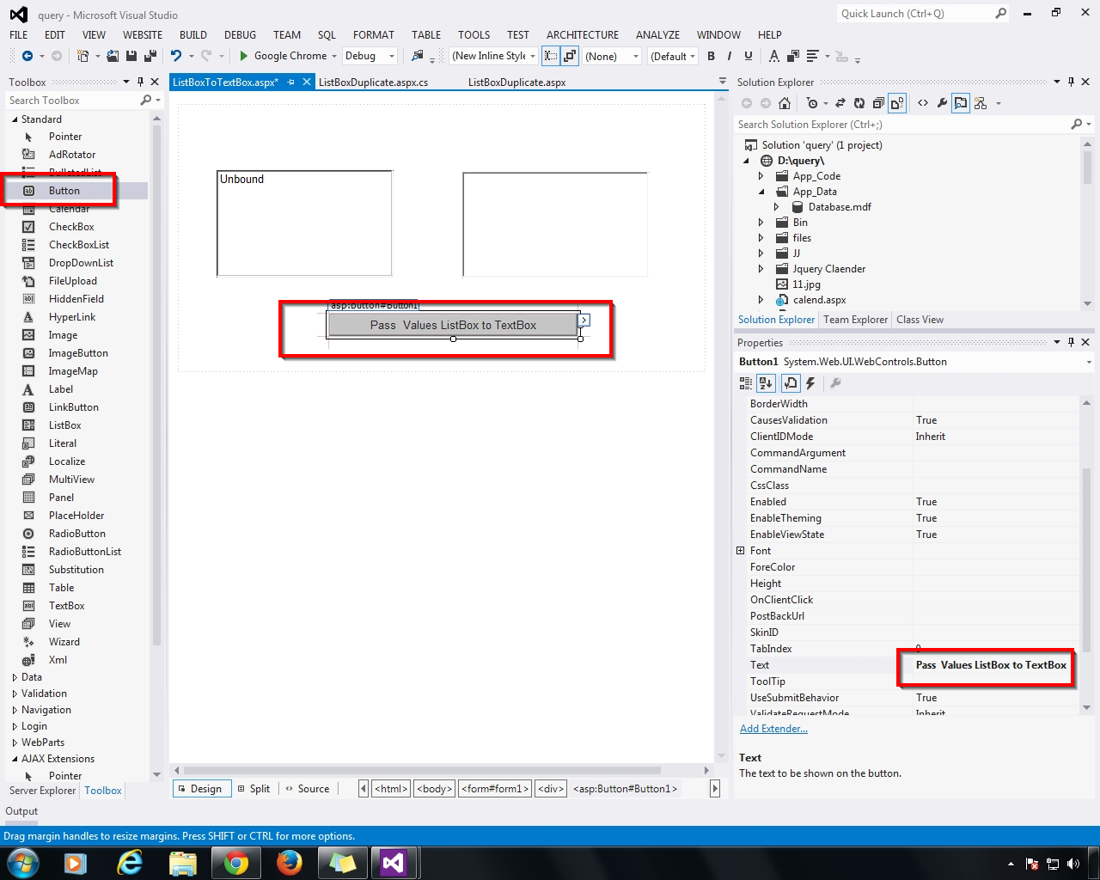Click the Events lightning bolt in Properties

tap(810, 383)
